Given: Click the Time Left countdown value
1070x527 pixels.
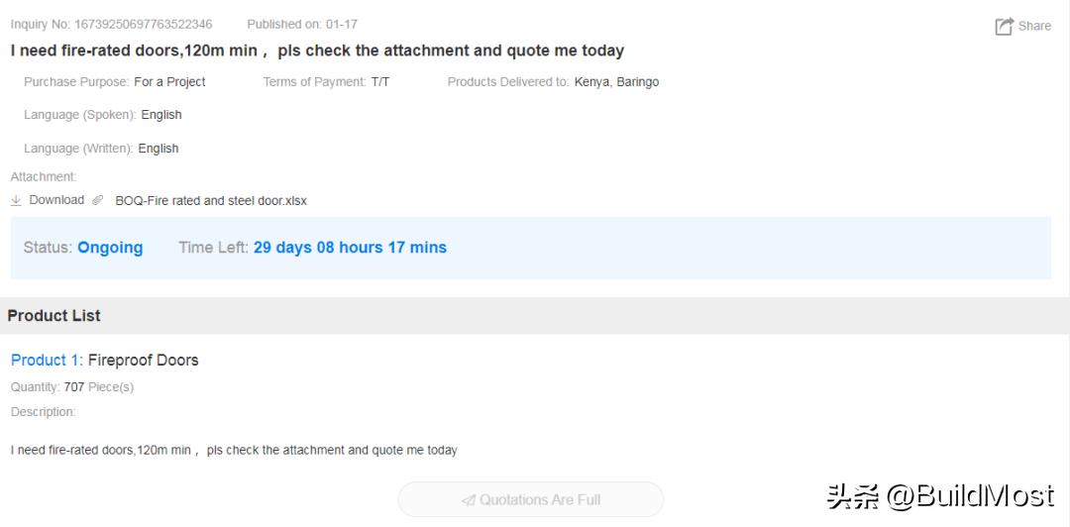Looking at the screenshot, I should 350,248.
